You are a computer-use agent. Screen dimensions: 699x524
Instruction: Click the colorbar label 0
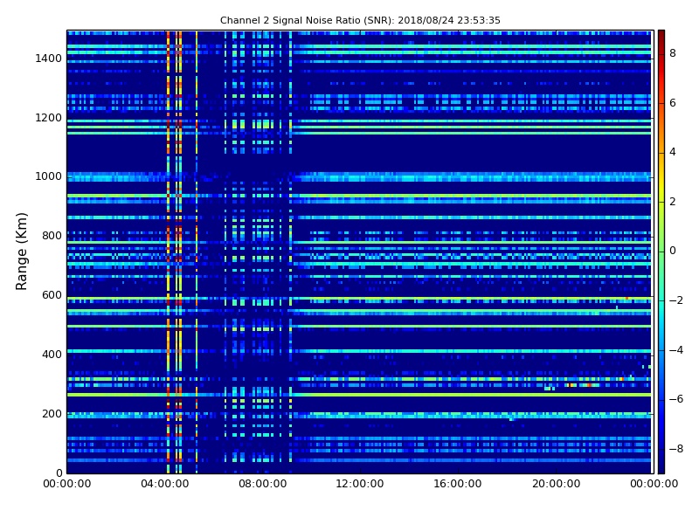coord(673,251)
